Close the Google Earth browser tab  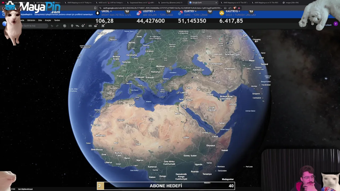pos(216,3)
